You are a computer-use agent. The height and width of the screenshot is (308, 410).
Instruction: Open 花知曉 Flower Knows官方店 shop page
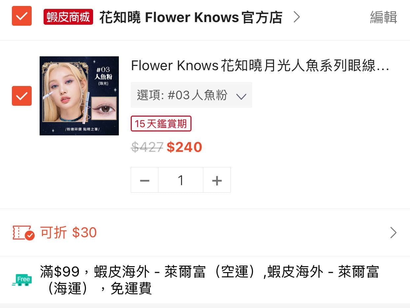coord(191,17)
